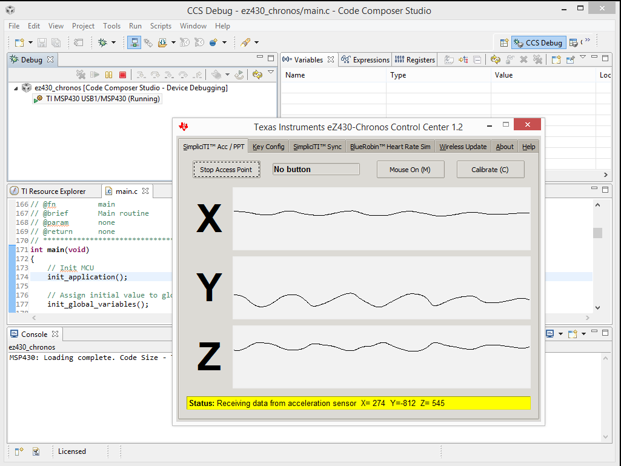Click the No button status field
The width and height of the screenshot is (621, 466).
[x=316, y=169]
